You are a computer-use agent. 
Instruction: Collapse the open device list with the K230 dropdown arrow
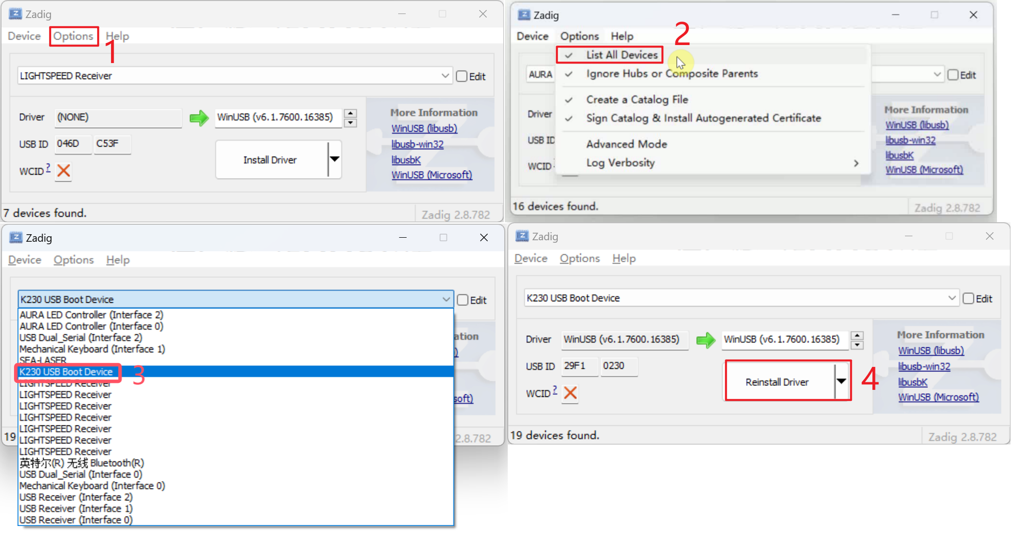446,299
